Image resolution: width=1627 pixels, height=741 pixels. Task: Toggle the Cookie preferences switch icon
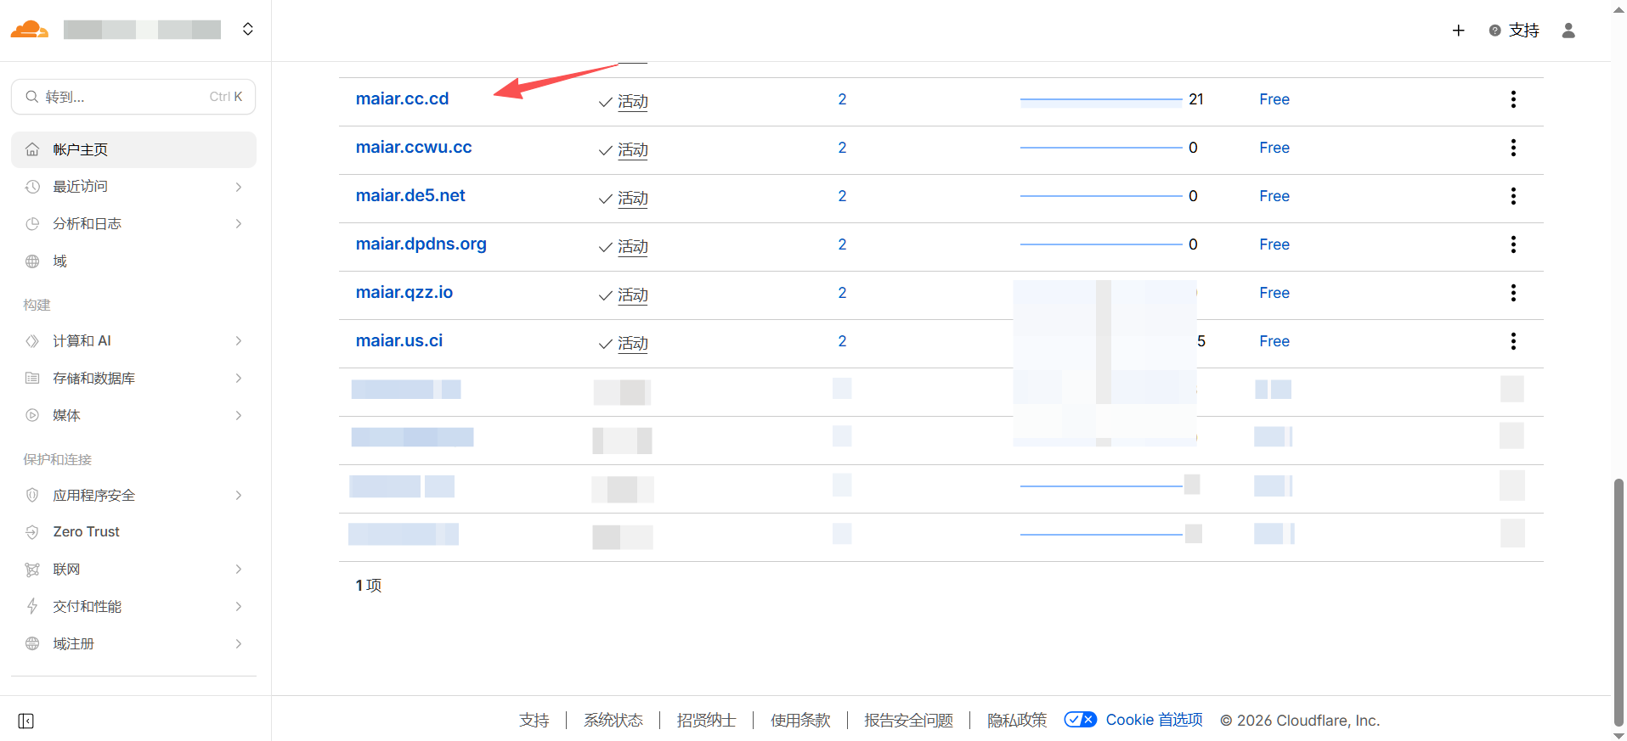point(1080,720)
